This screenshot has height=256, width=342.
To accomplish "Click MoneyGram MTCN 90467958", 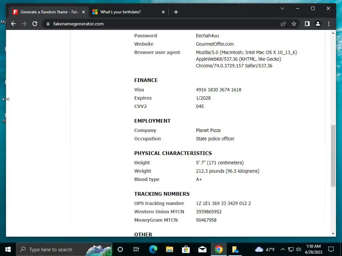I will tap(206, 220).
